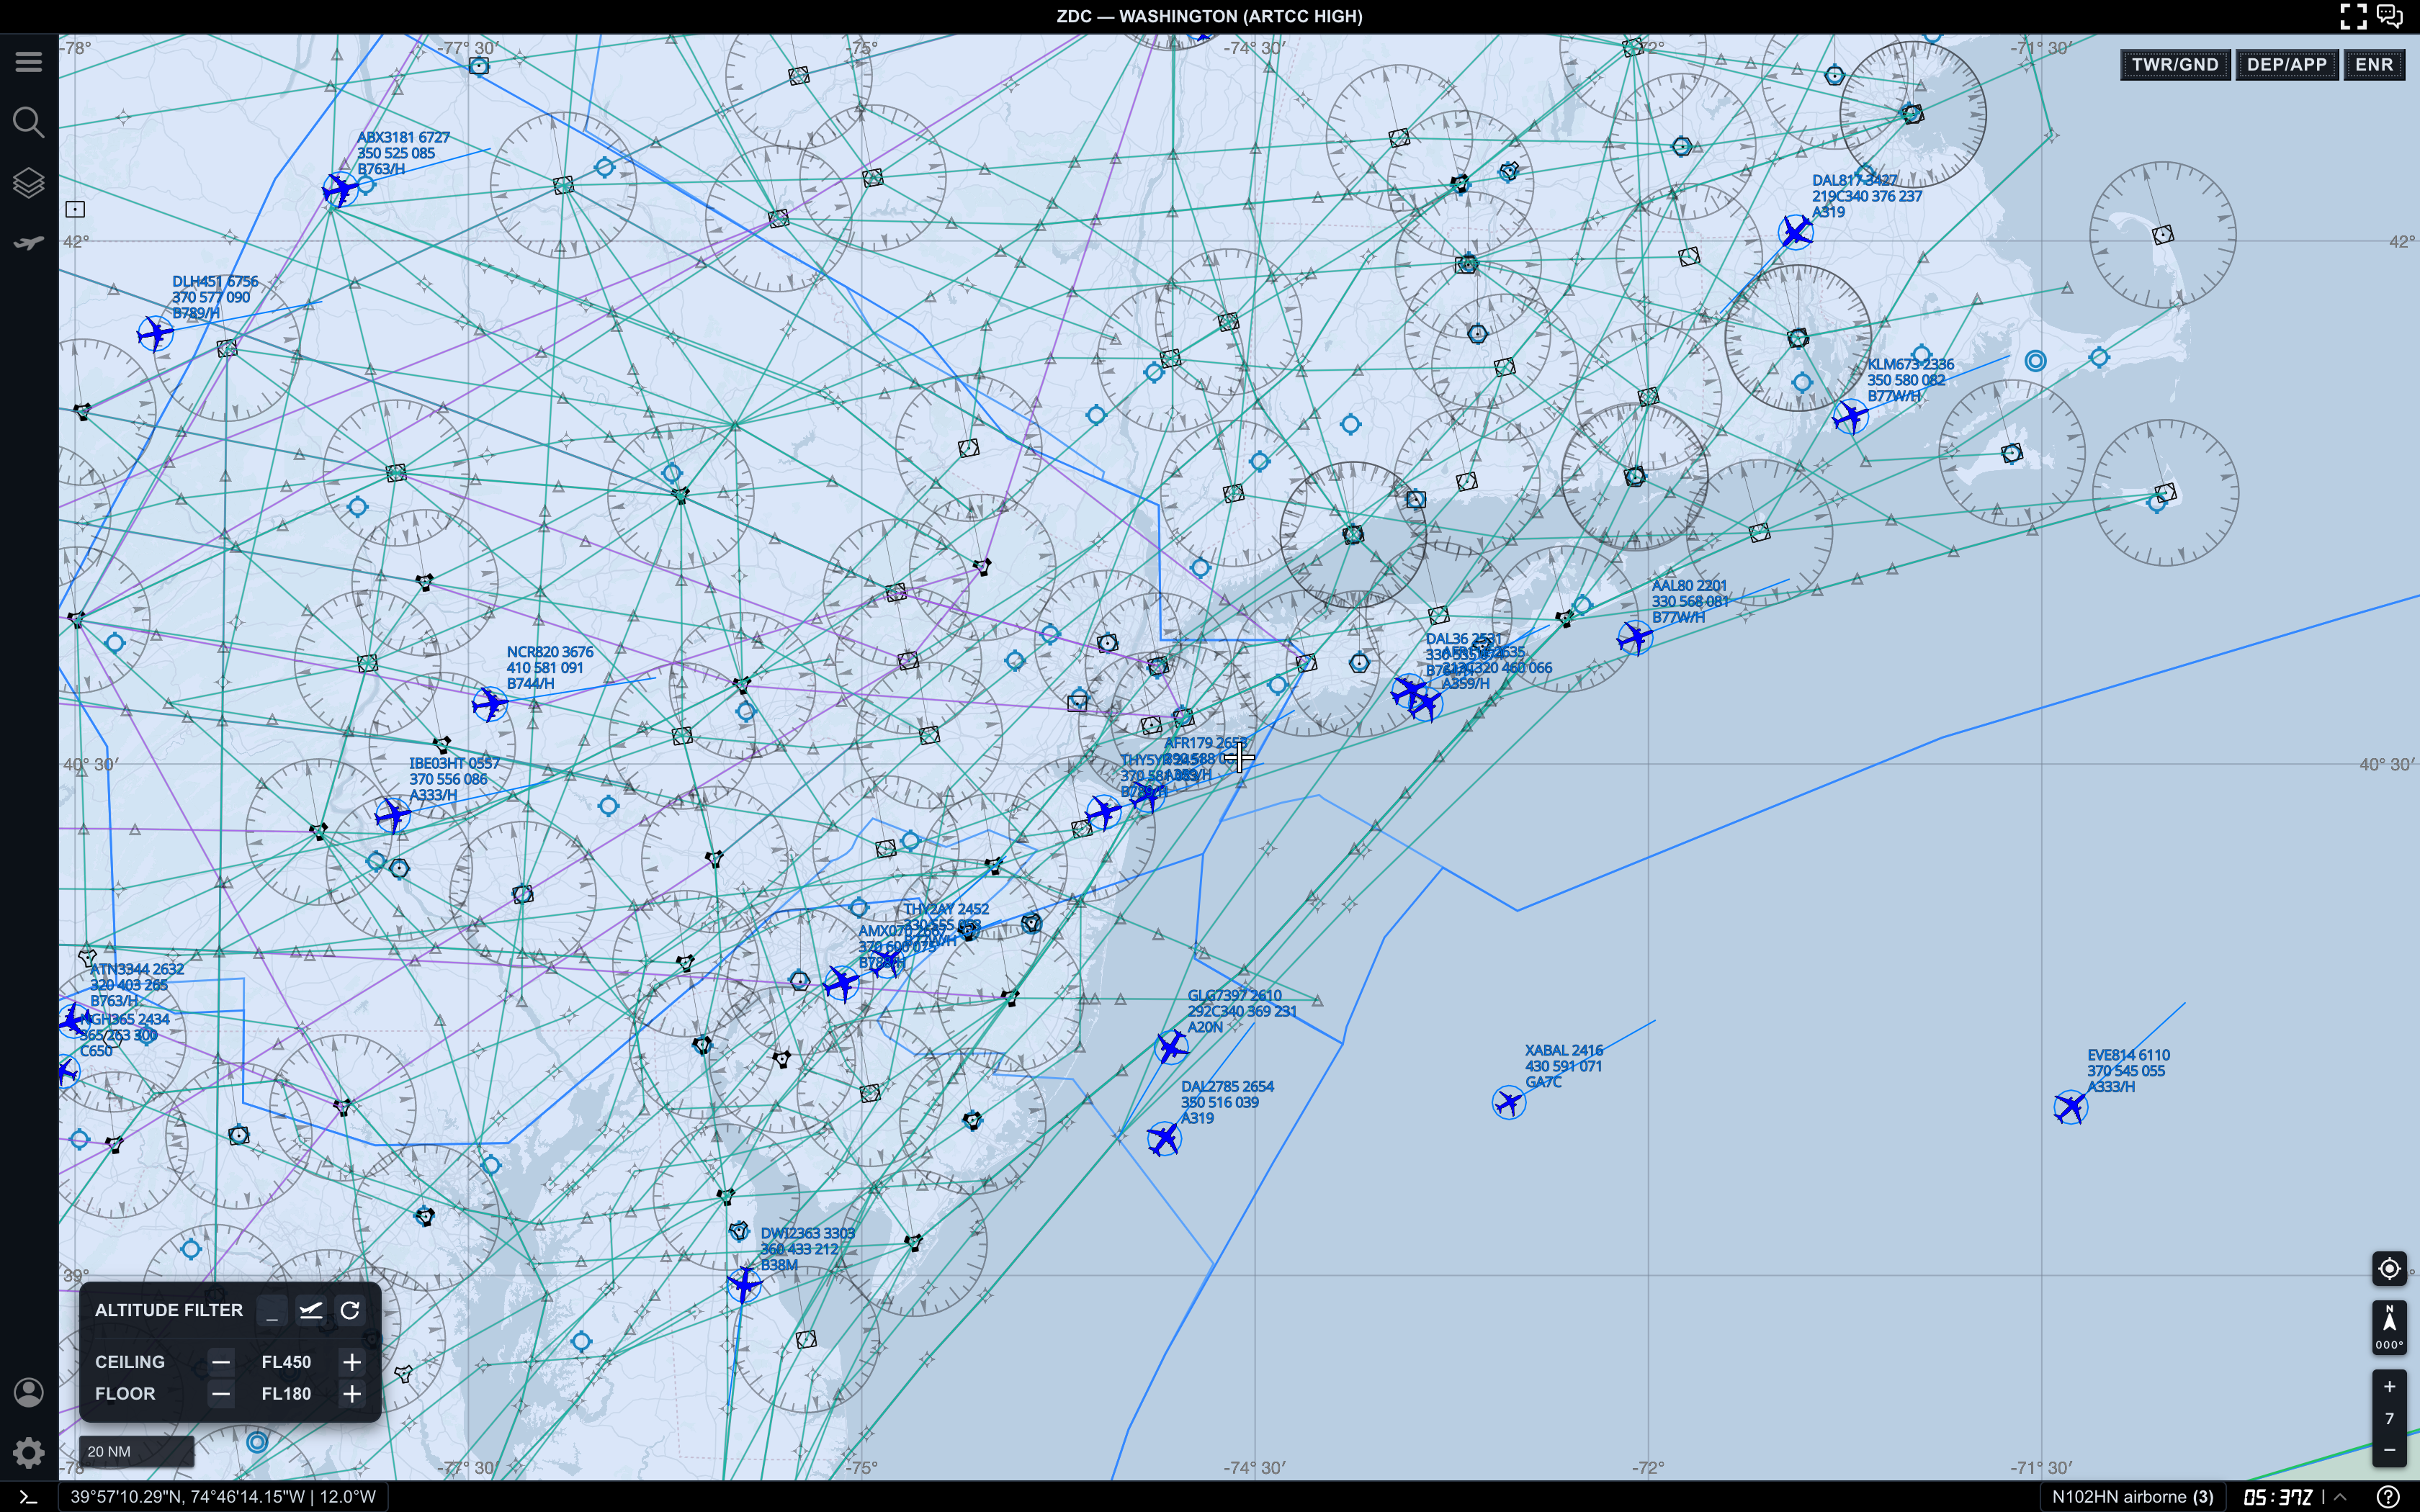
Task: Select aircraft DLH451 on the map
Action: coord(155,333)
